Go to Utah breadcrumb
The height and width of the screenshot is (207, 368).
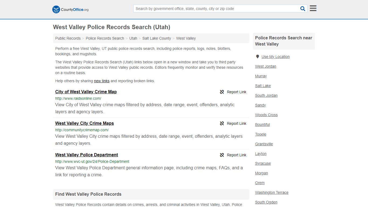(x=133, y=38)
